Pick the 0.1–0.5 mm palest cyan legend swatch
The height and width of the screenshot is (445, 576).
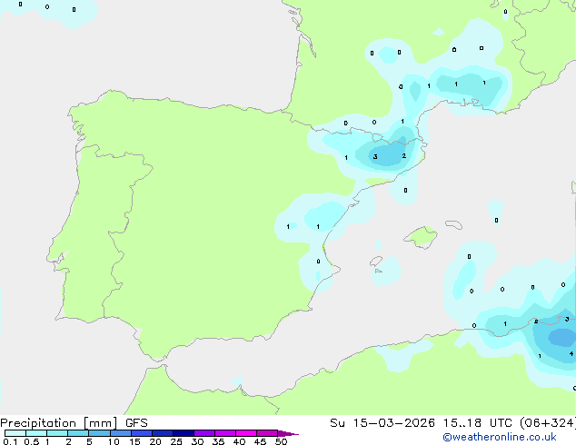click(15, 433)
